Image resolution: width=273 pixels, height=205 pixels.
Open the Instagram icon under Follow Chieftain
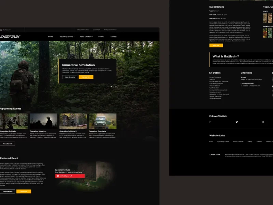point(263,122)
